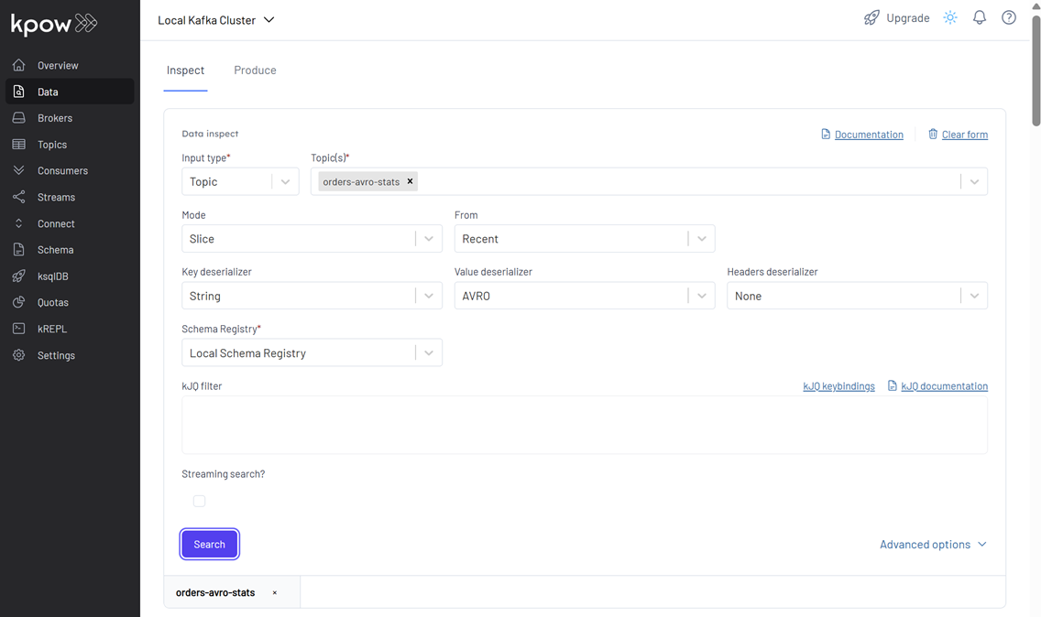The height and width of the screenshot is (617, 1041).
Task: Click the Brokers sidebar icon
Action: pyautogui.click(x=18, y=118)
